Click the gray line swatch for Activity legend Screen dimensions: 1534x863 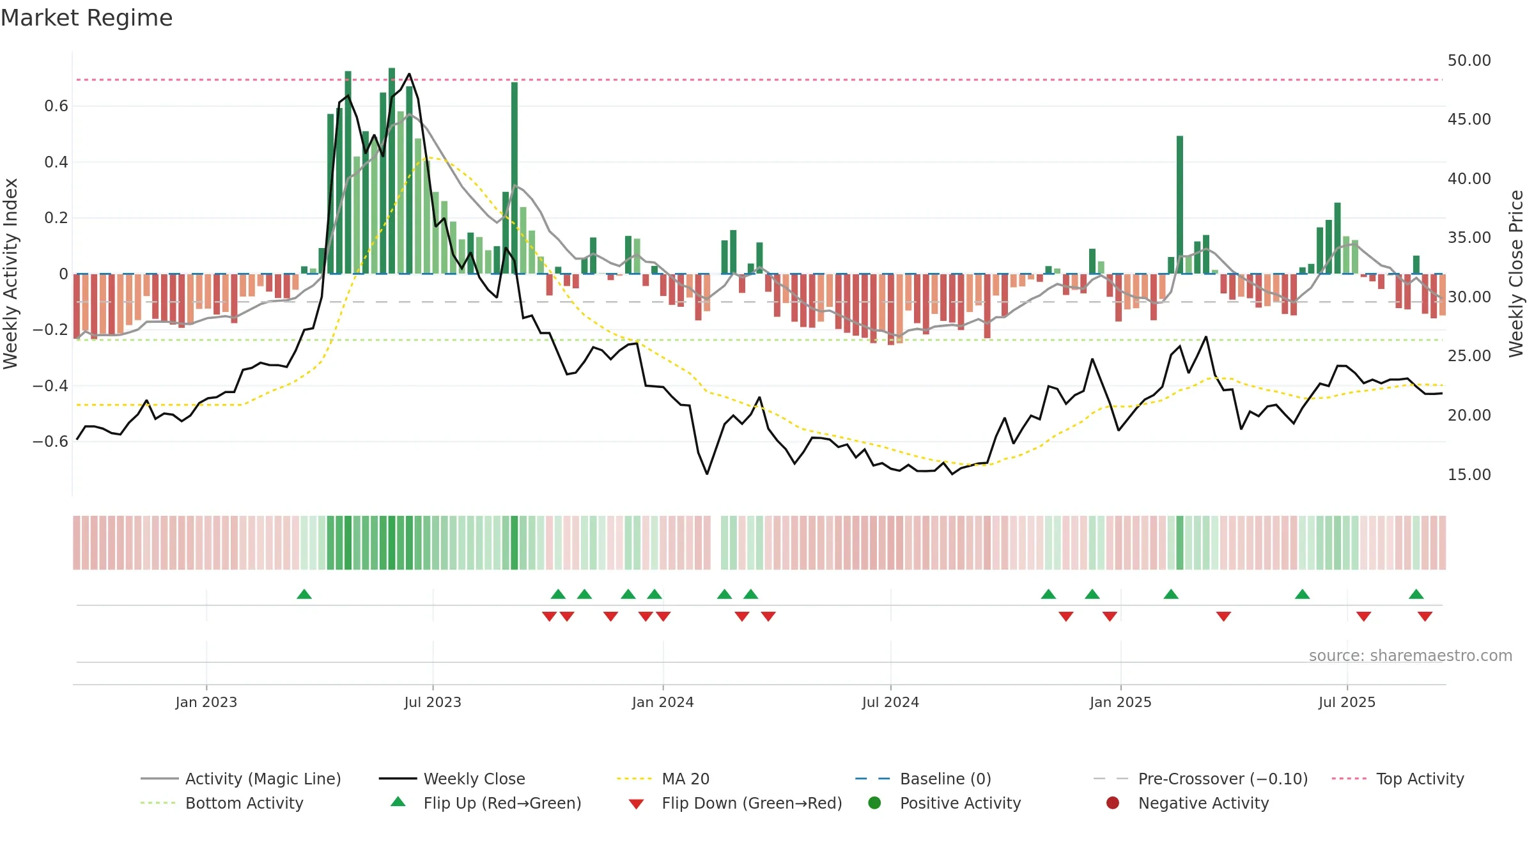tap(159, 779)
